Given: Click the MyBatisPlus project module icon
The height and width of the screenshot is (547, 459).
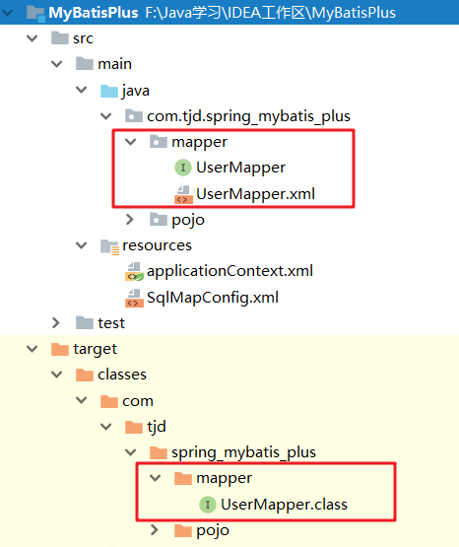Looking at the screenshot, I should (35, 13).
